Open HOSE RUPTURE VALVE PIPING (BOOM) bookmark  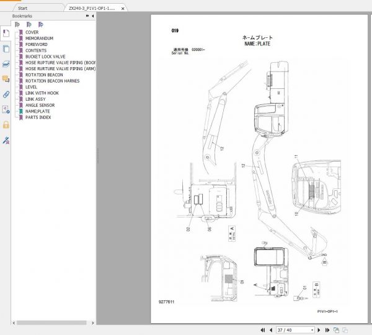coord(60,63)
